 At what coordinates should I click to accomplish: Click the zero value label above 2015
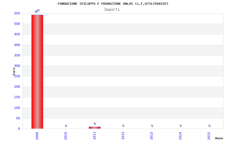coord(210,126)
